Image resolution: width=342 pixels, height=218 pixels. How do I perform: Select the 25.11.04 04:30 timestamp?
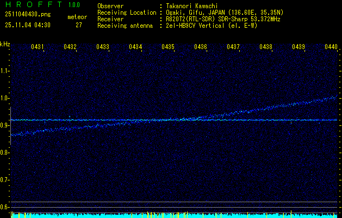pos(27,25)
